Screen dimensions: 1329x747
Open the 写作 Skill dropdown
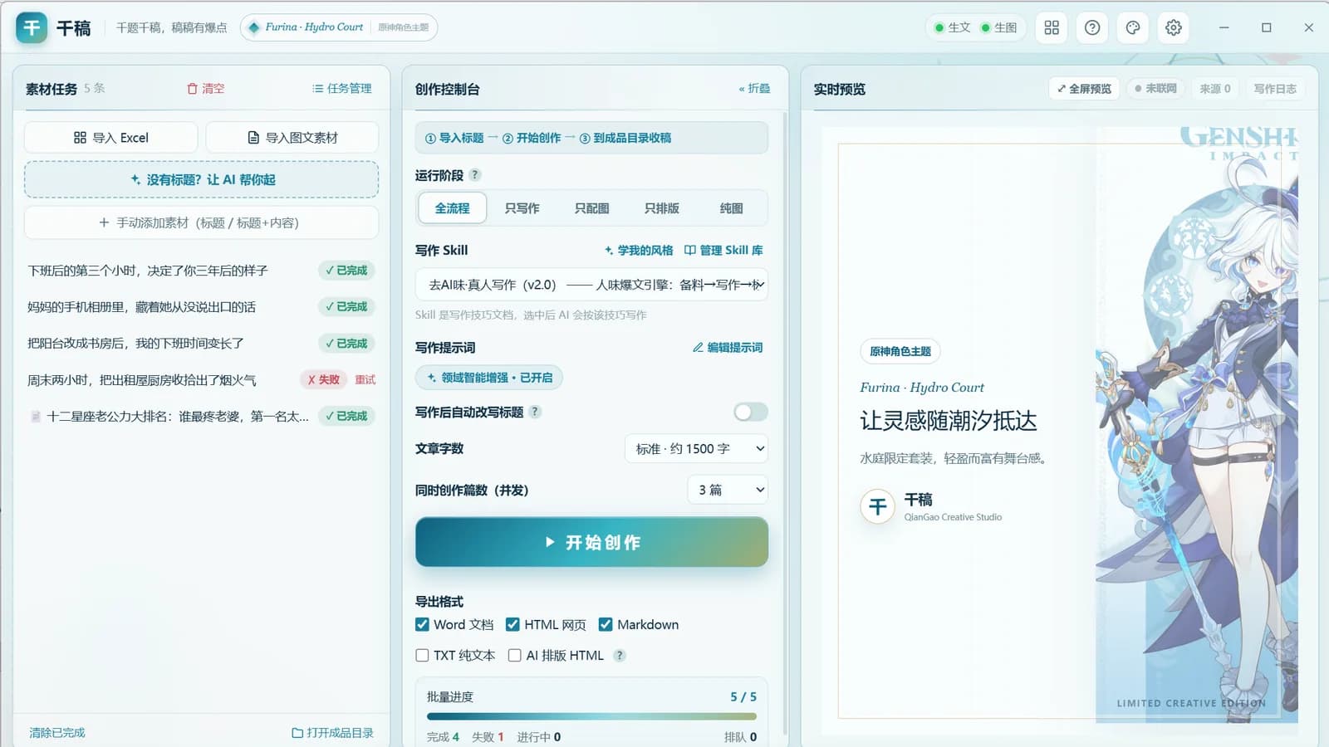click(x=591, y=285)
